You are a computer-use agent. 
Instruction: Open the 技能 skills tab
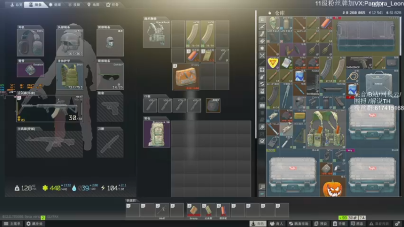pos(74,5)
